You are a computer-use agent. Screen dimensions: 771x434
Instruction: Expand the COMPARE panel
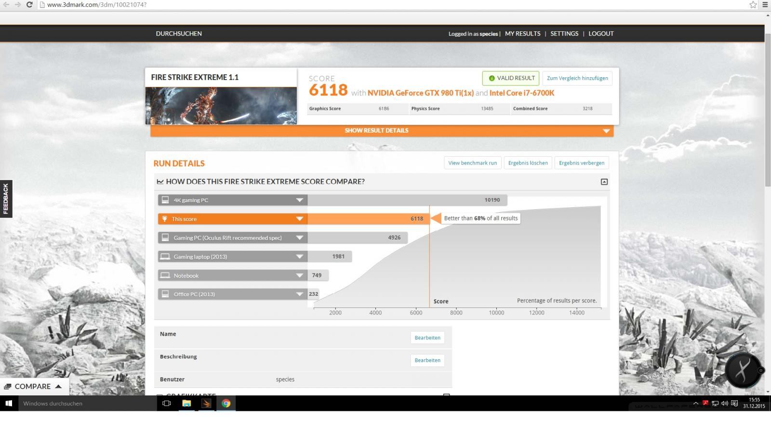(34, 386)
